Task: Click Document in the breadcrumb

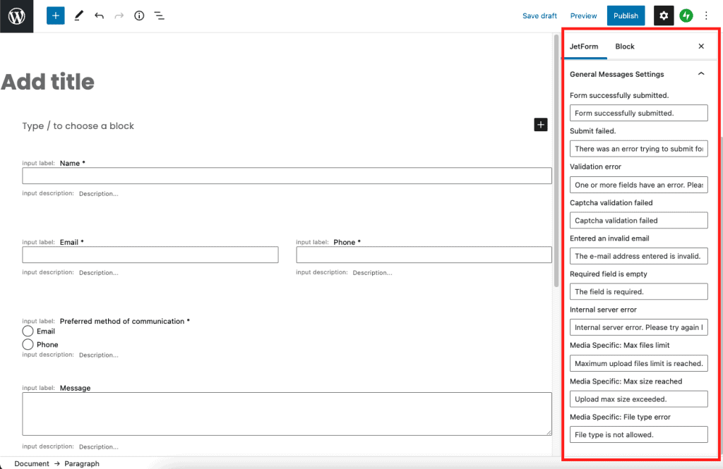Action: [31, 463]
